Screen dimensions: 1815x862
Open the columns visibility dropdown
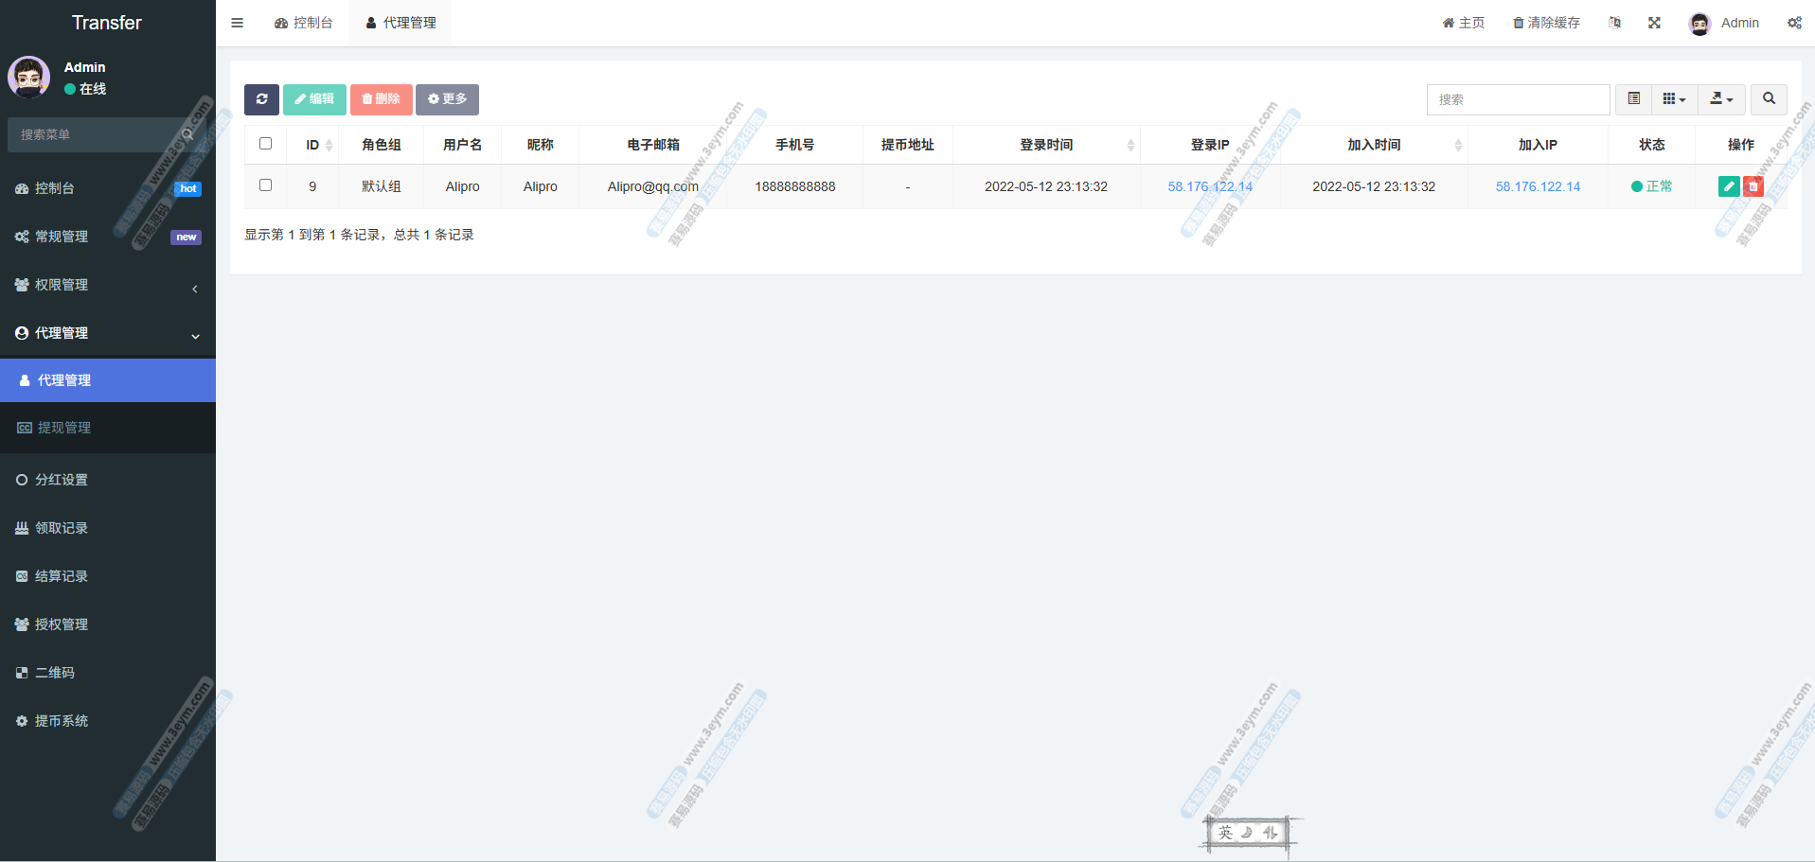click(1674, 99)
